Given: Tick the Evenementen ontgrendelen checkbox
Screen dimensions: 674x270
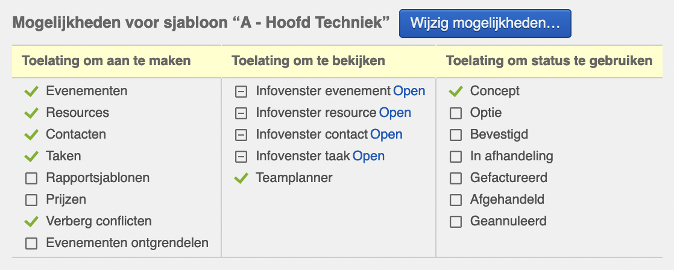Looking at the screenshot, I should tap(31, 243).
